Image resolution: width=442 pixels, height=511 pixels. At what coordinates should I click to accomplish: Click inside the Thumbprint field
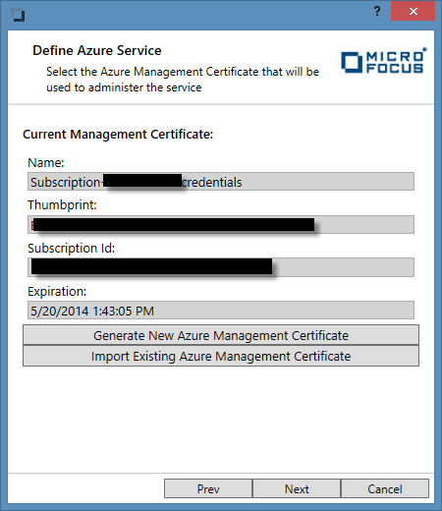(x=221, y=224)
